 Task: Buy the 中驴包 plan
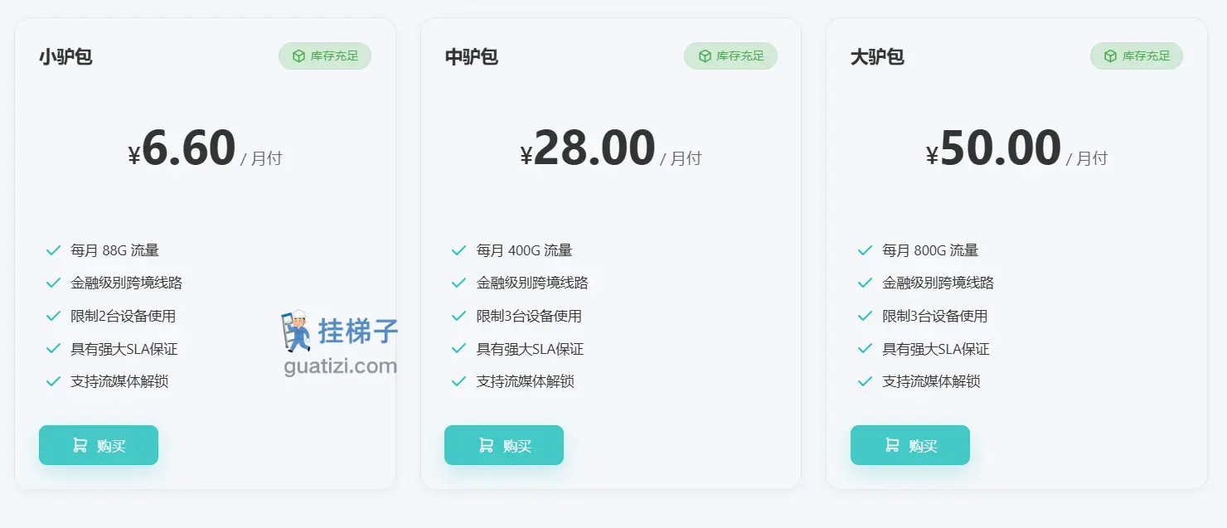[x=504, y=445]
